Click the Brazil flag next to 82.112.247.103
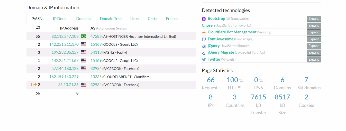The image size is (346, 131). pyautogui.click(x=84, y=36)
